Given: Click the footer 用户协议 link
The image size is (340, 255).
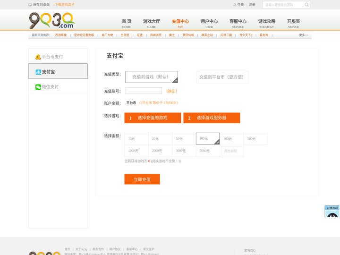Looking at the screenshot, I should coord(115,249).
